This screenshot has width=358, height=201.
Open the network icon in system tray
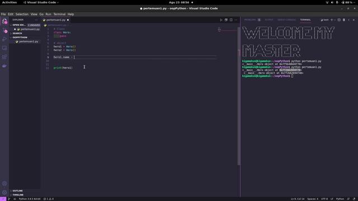(327, 2)
